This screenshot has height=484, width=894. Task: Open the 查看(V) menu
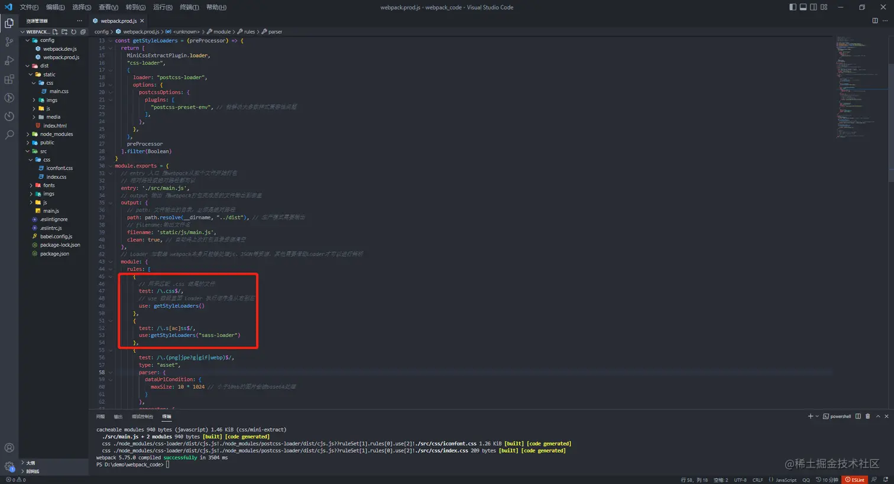pos(108,7)
